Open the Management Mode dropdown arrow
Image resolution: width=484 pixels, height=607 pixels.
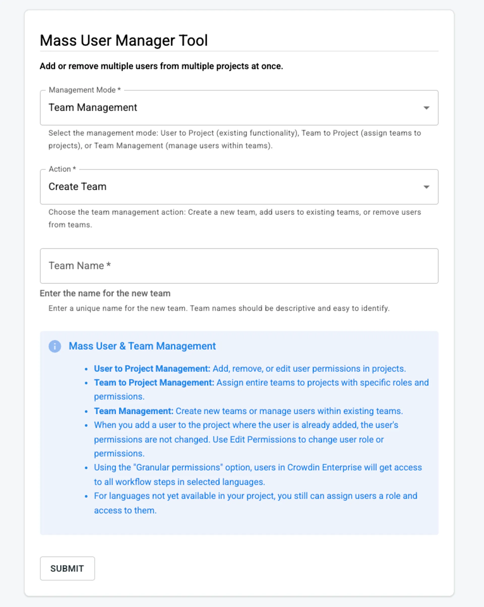(x=426, y=108)
